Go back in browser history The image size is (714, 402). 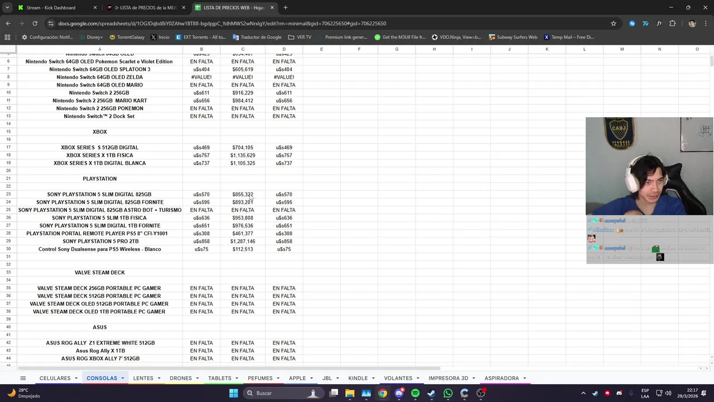point(8,23)
